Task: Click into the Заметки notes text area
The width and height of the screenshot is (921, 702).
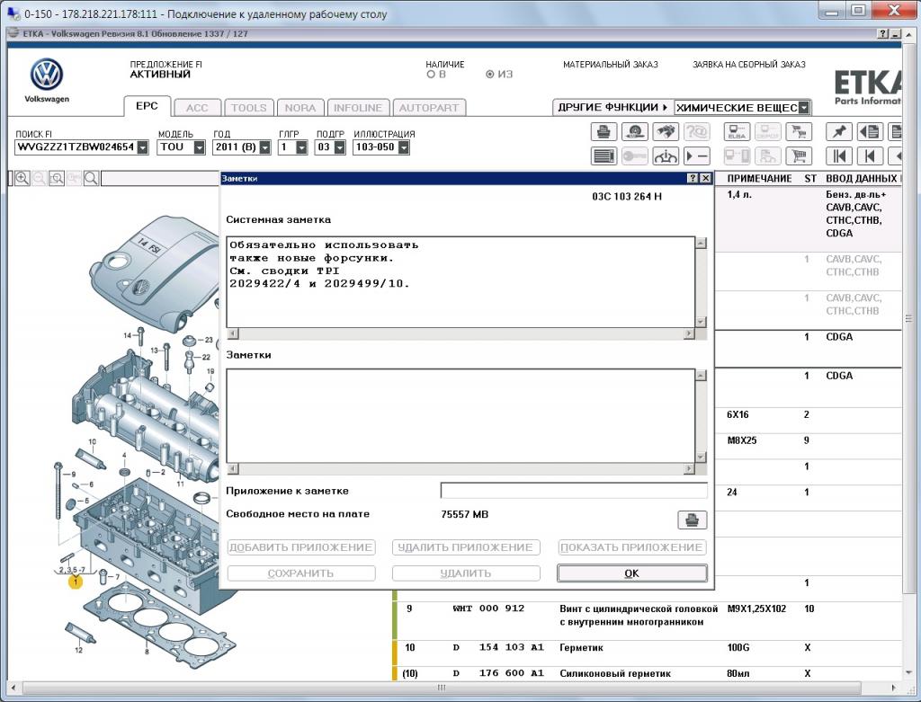Action: tap(460, 415)
